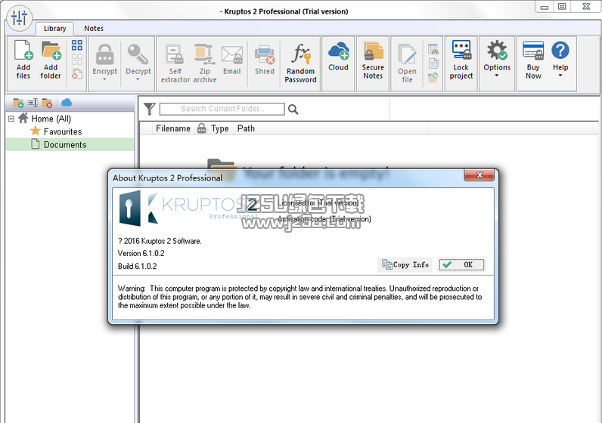Click the new folder icon in sidebar toolbar
The width and height of the screenshot is (602, 423).
[18, 103]
